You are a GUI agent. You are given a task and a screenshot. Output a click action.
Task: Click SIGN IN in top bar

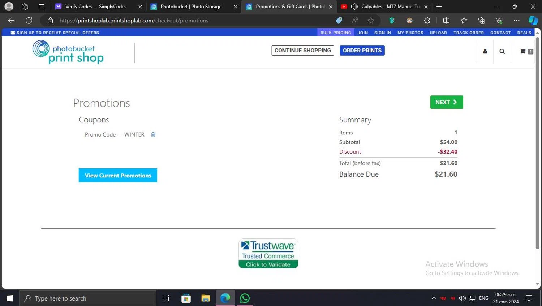click(383, 33)
